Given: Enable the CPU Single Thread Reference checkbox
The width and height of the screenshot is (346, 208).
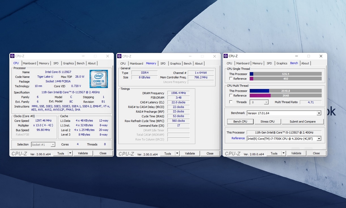Looking at the screenshot, I should pyautogui.click(x=231, y=79).
